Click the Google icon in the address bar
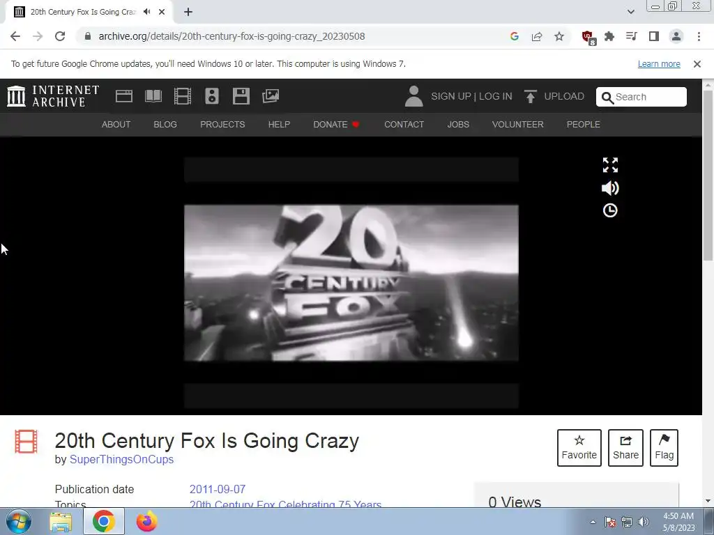The width and height of the screenshot is (714, 535). coord(515,36)
